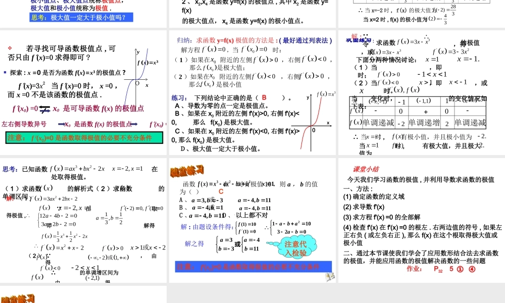505x303 pixels.
Task: Select the slide starting with 思考：已知函数
Action: point(83,220)
